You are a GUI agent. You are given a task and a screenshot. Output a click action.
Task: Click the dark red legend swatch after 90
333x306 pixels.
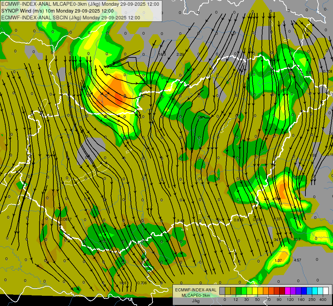tap(282, 291)
